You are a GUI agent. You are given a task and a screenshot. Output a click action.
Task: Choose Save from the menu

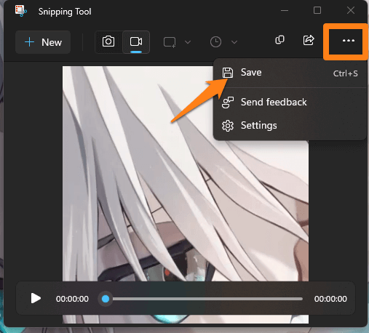(290, 73)
